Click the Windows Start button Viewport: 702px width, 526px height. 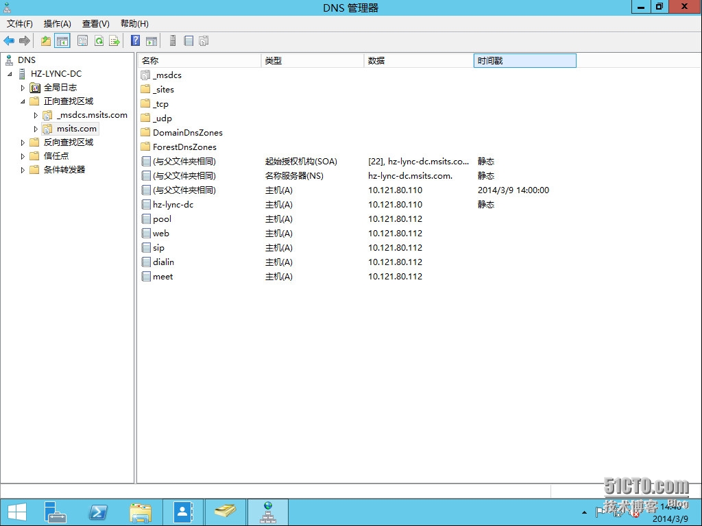[17, 512]
